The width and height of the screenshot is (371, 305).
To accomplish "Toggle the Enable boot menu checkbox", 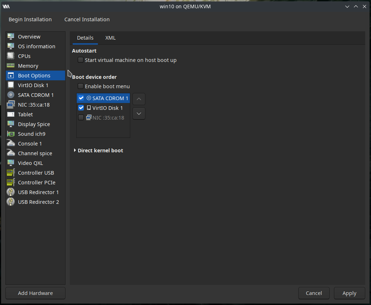I will [x=81, y=86].
